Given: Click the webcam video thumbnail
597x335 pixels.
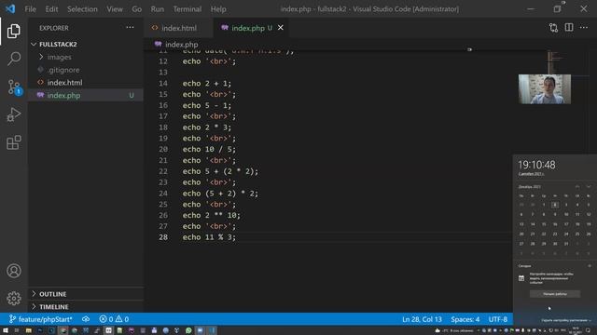Looking at the screenshot, I should click(545, 89).
